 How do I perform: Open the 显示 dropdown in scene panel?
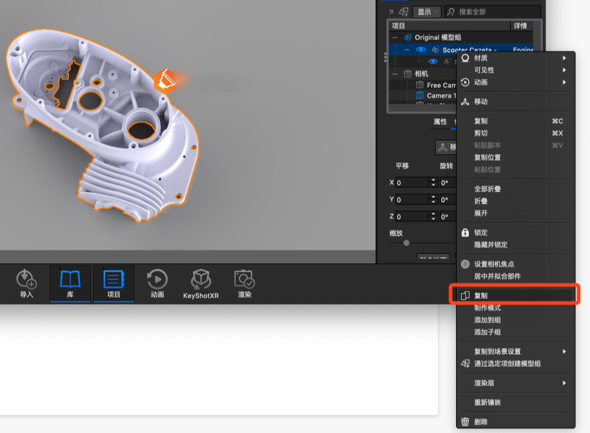click(426, 12)
